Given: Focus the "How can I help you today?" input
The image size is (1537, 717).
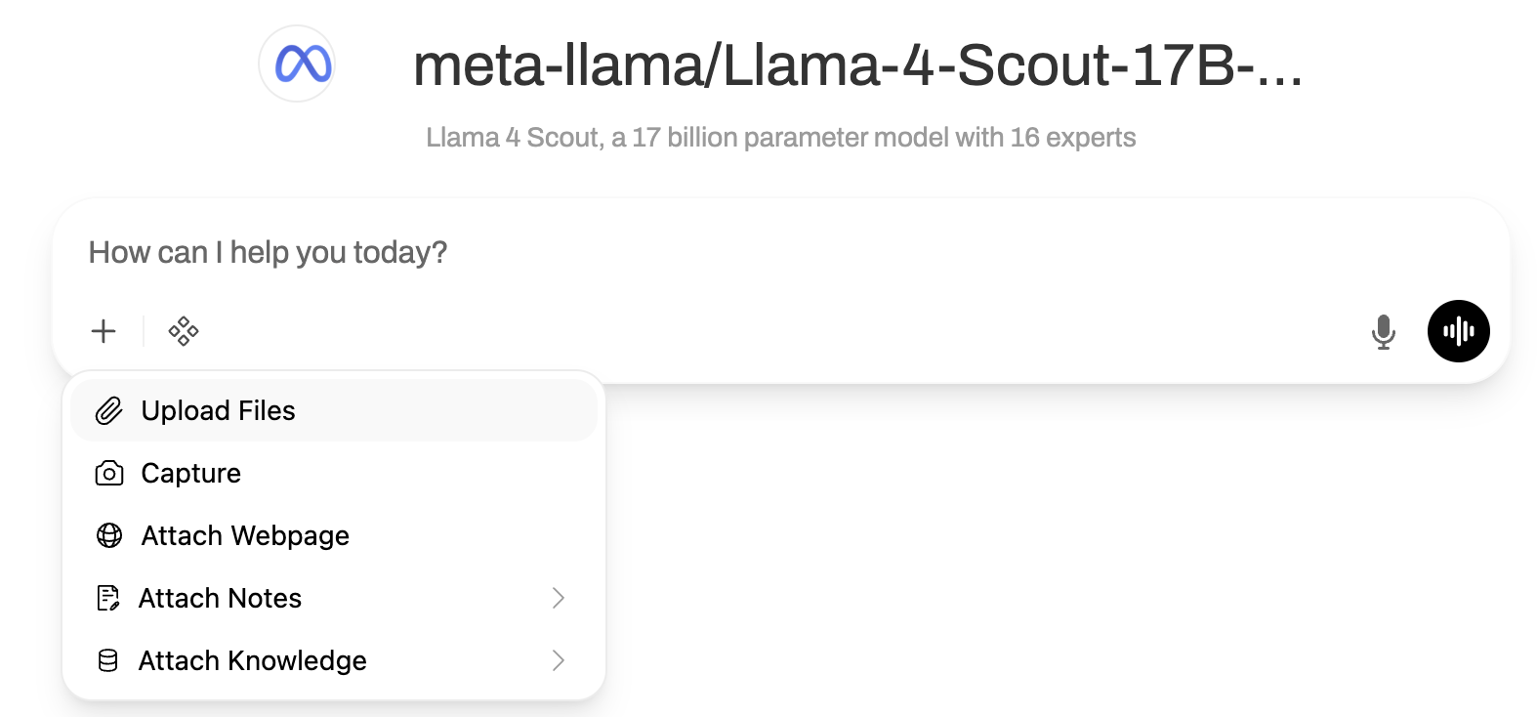Looking at the screenshot, I should tap(684, 253).
